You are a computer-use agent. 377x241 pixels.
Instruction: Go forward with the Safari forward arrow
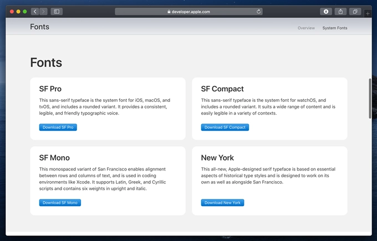pyautogui.click(x=43, y=12)
